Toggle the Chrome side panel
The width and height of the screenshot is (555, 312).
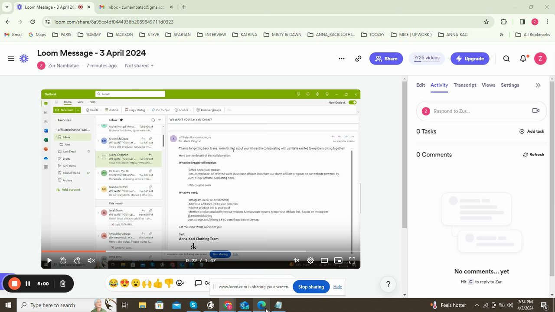click(x=522, y=22)
